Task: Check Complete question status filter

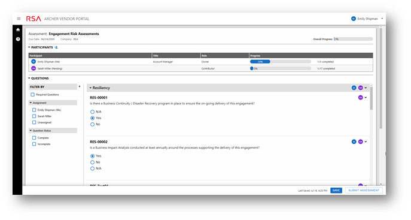Action: point(34,137)
